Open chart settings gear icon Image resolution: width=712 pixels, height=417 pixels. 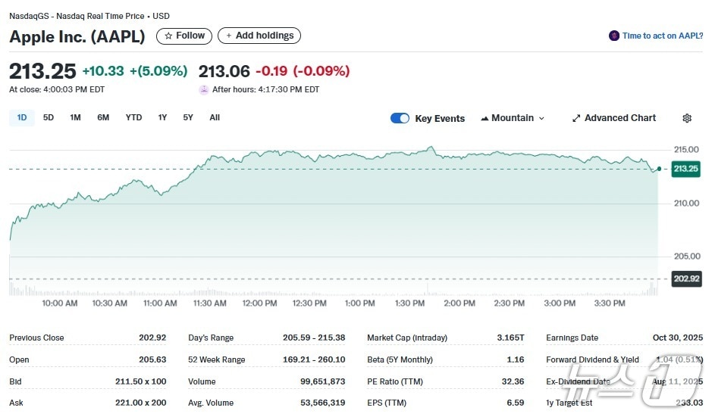[x=687, y=118]
